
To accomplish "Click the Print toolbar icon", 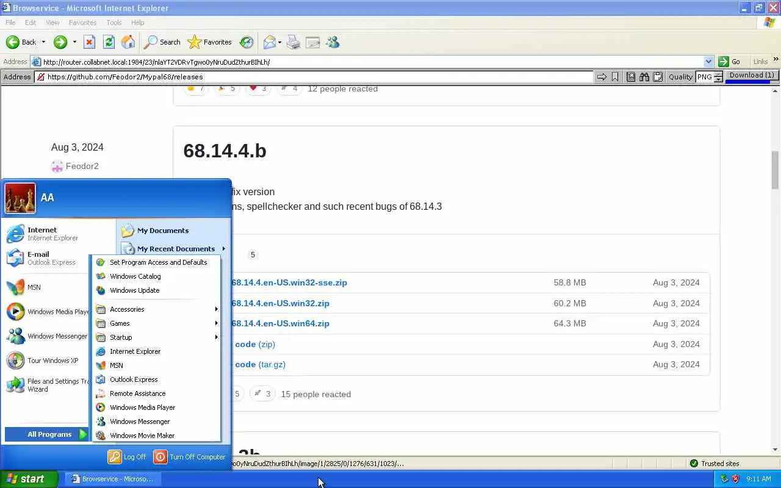I will click(293, 42).
